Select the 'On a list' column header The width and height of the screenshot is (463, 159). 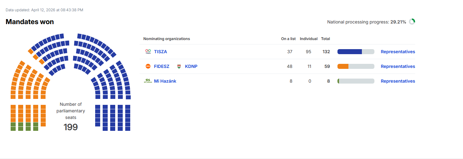(x=288, y=39)
